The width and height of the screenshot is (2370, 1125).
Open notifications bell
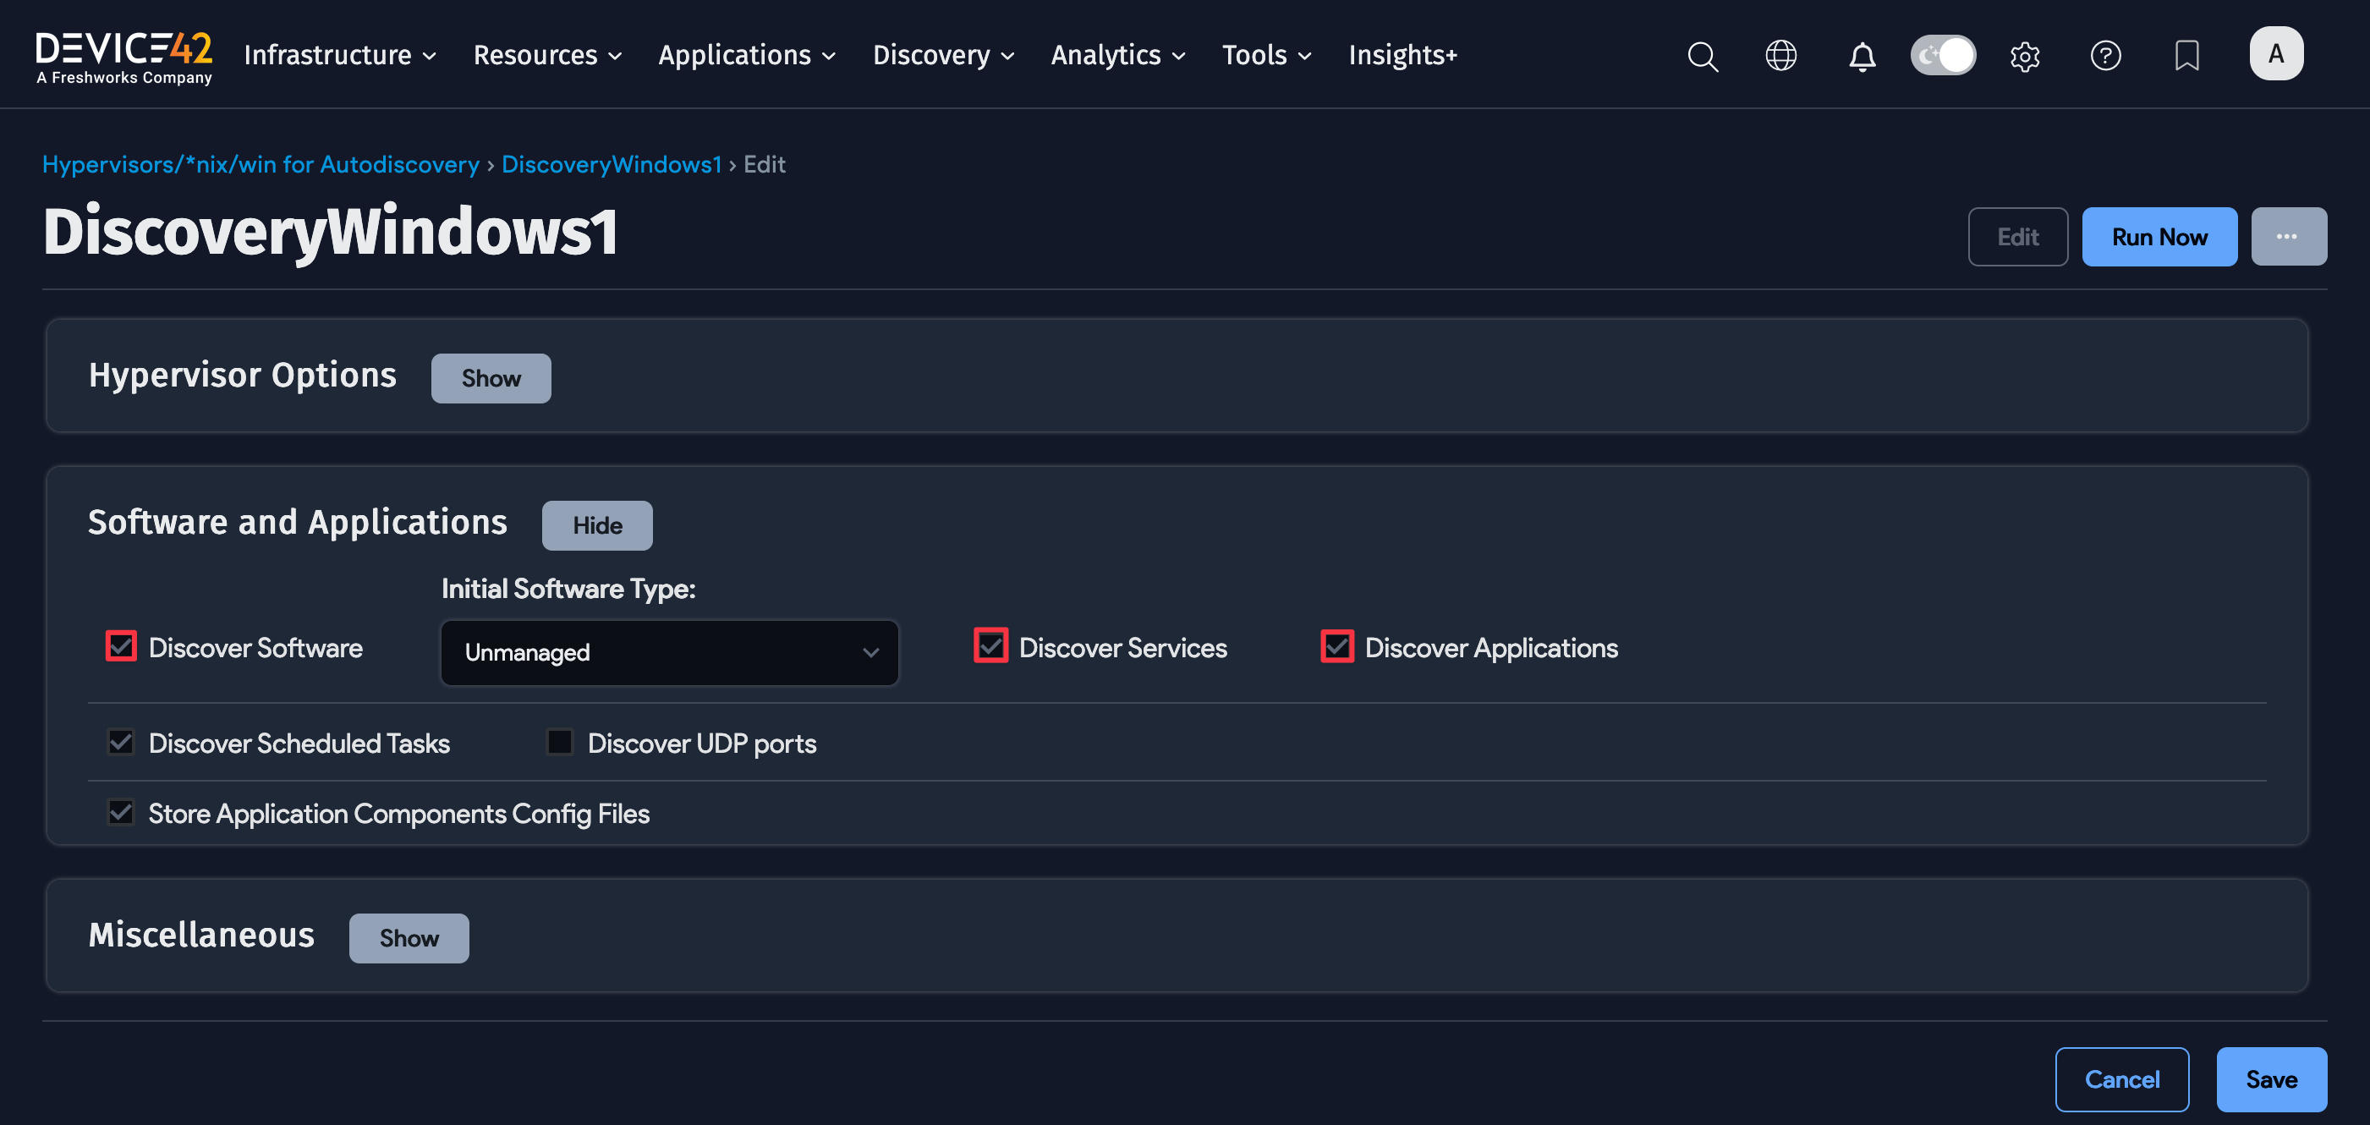[x=1863, y=56]
